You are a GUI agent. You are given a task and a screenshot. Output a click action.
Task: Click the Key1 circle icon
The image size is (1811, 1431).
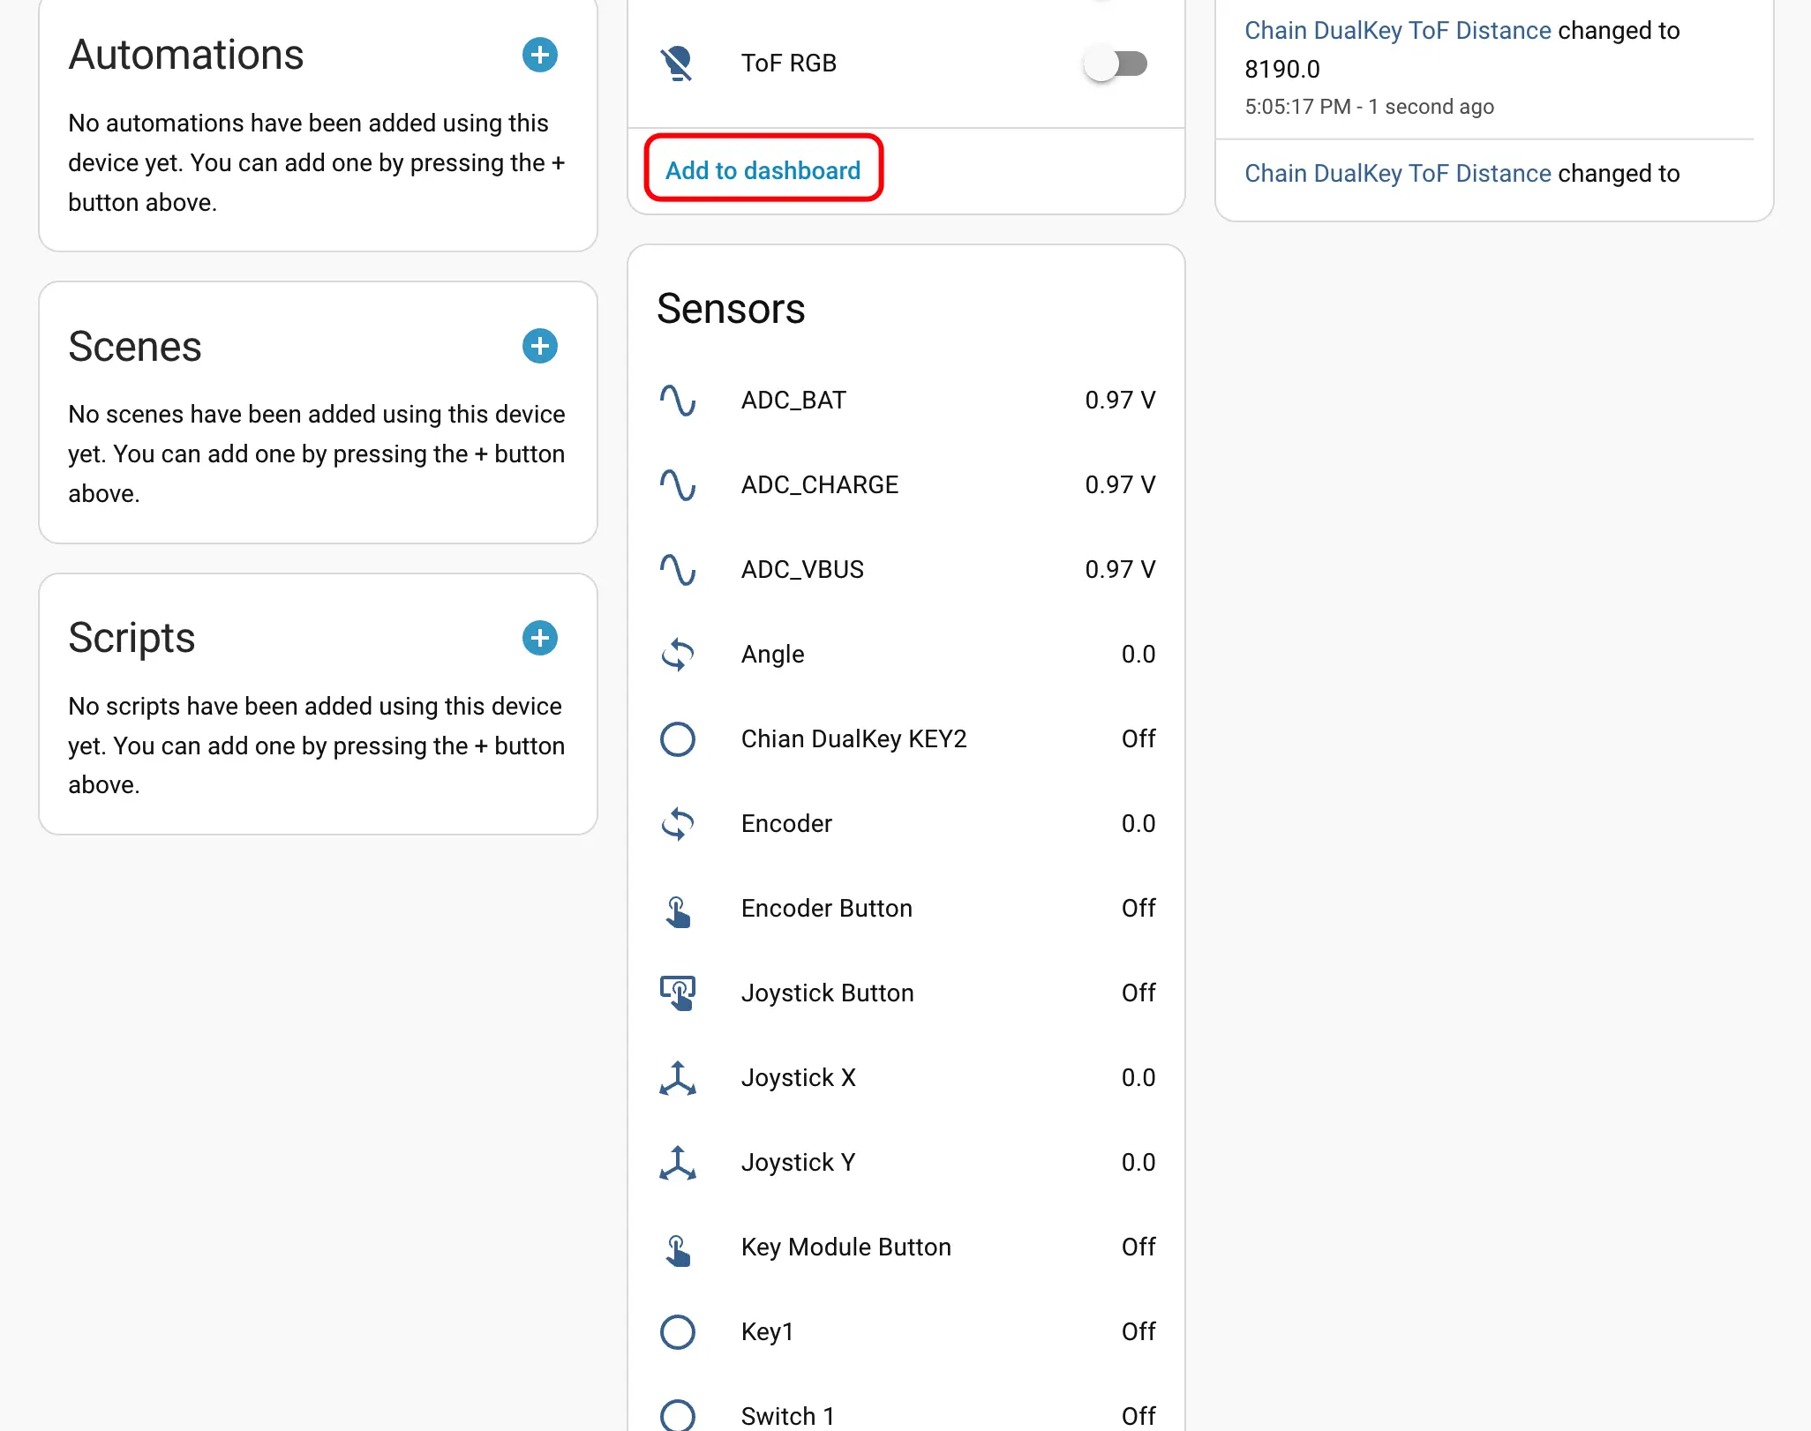tap(677, 1332)
